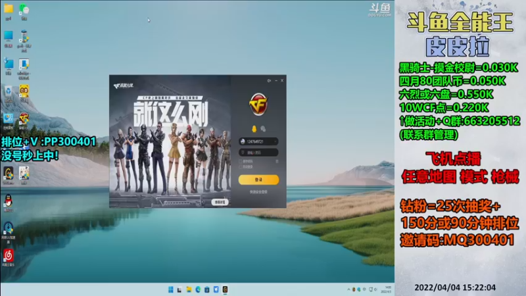Mute sound with the launcher speaker icon
526x296 pixels.
coord(269,80)
